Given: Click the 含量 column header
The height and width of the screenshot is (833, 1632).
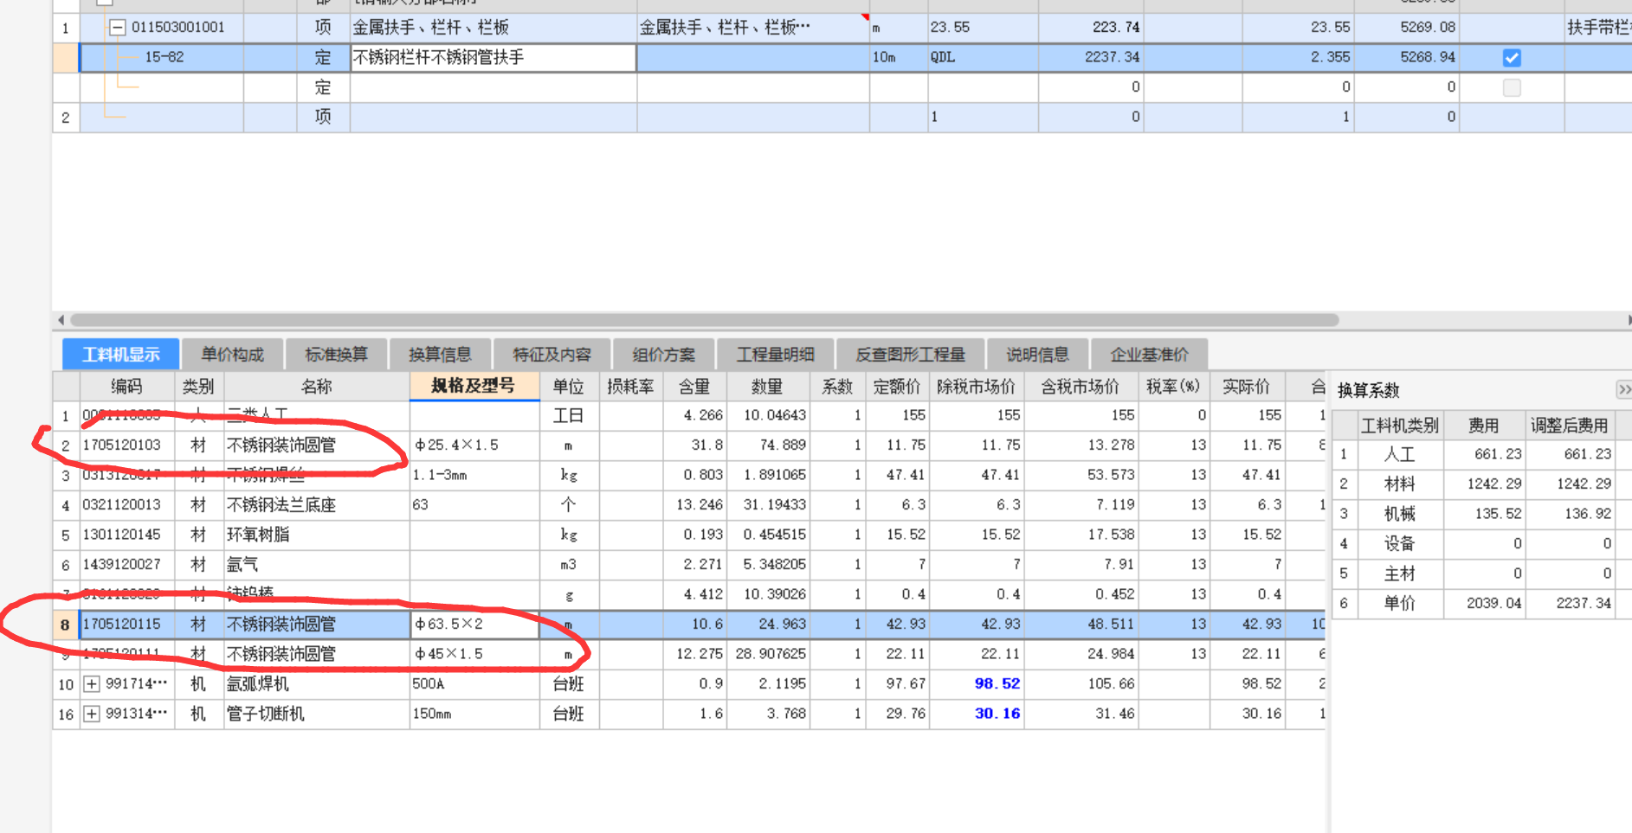Looking at the screenshot, I should tap(694, 387).
